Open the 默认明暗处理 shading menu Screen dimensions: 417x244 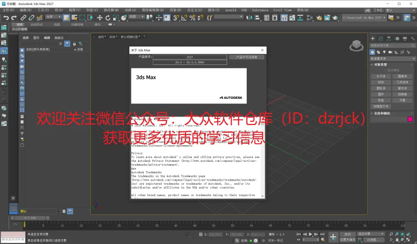131,37
